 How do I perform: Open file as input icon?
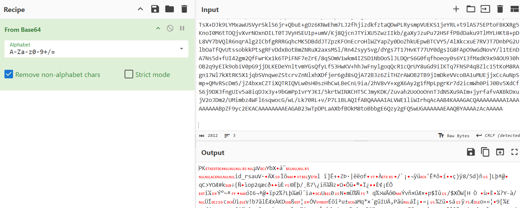pyautogui.click(x=485, y=9)
